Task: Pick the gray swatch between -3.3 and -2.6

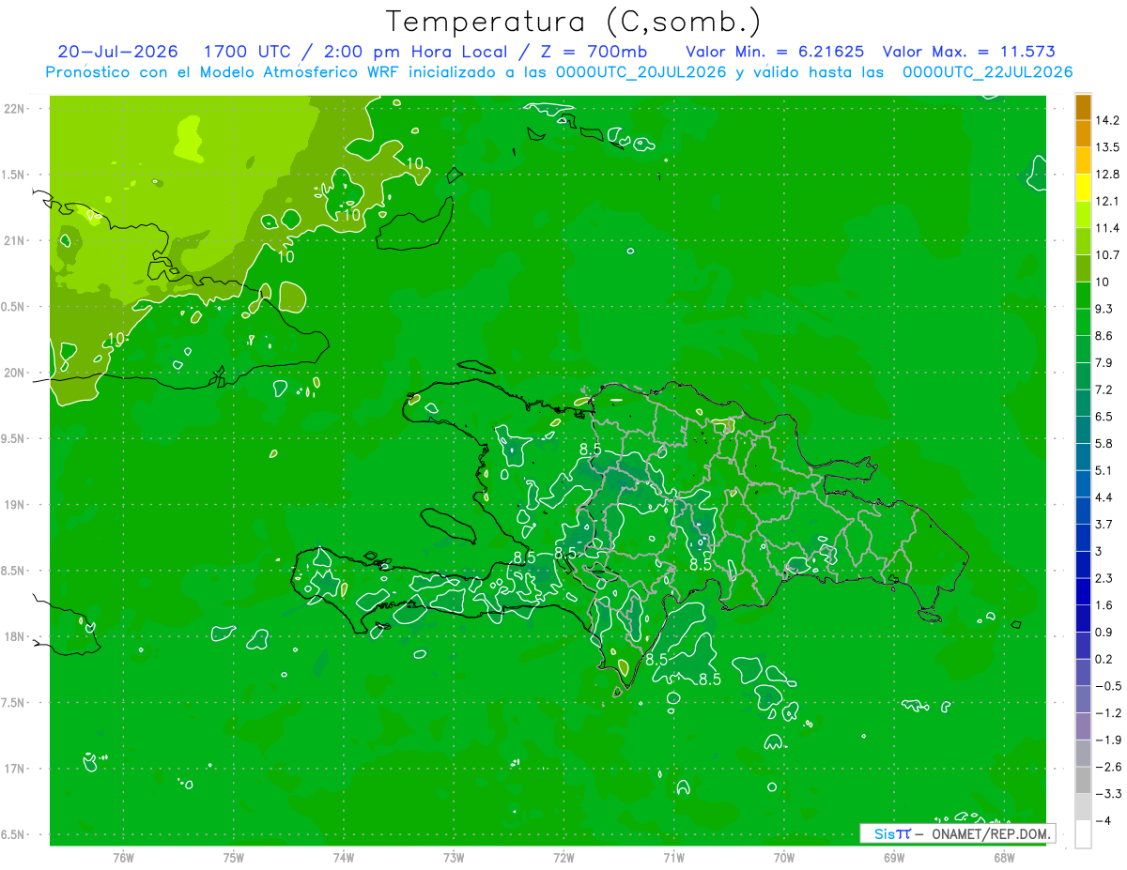Action: [1083, 780]
